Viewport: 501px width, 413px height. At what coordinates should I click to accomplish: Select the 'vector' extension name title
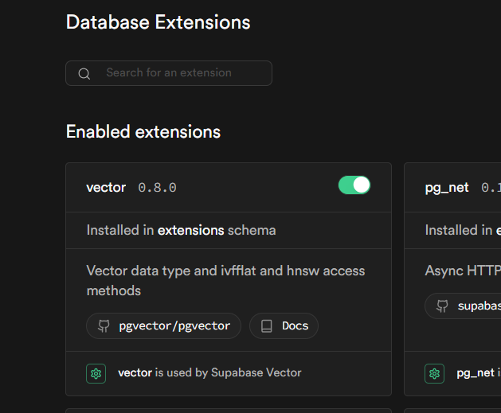(x=106, y=188)
